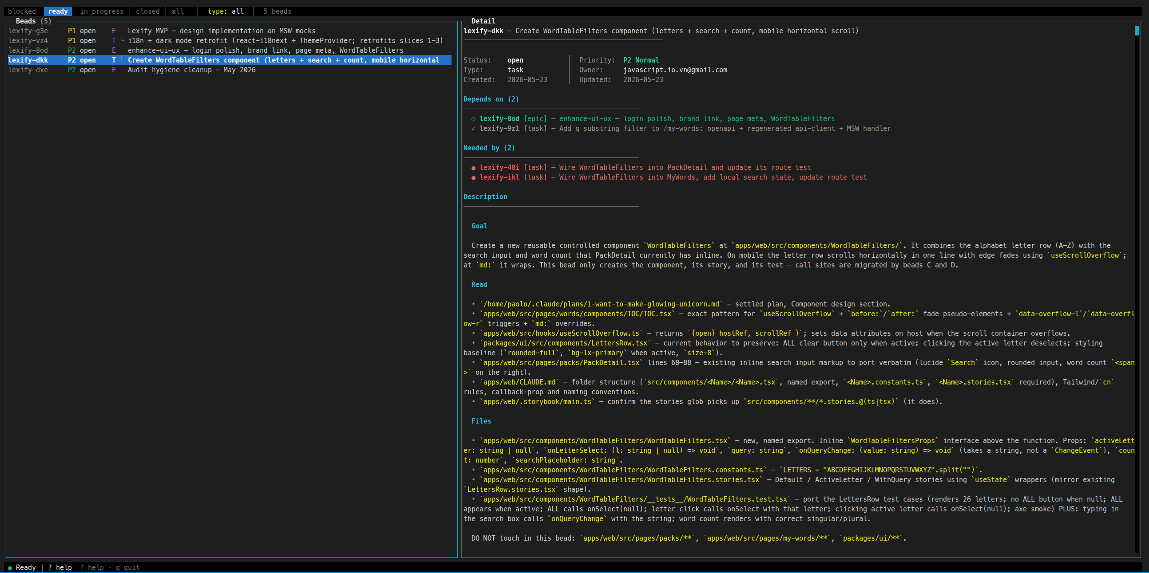This screenshot has width=1149, height=573.
Task: Click the P2 Normal priority value
Action: coord(641,60)
